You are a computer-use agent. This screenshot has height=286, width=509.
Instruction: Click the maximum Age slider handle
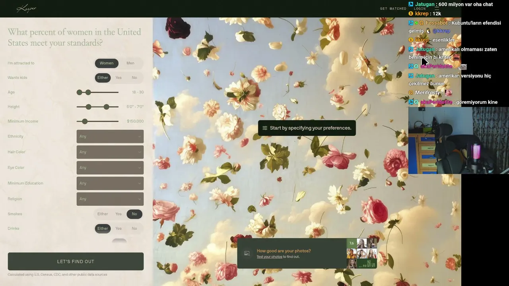pos(88,92)
